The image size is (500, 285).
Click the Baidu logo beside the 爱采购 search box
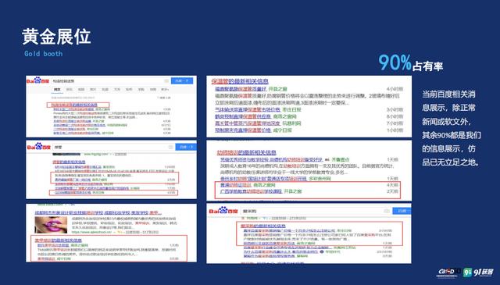point(223,211)
